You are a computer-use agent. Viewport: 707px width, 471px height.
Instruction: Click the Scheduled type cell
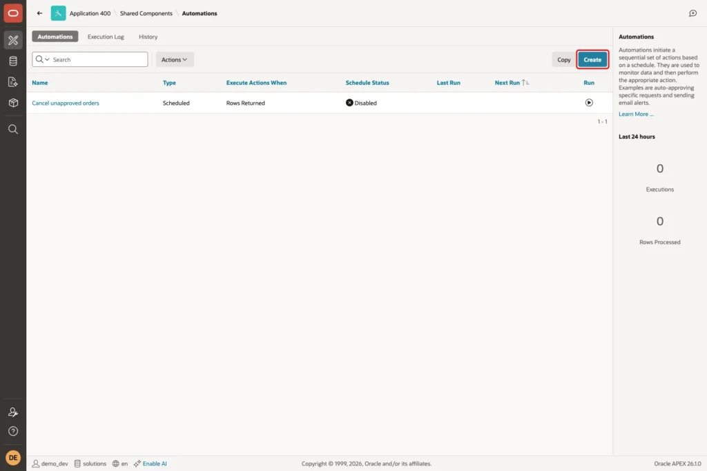coord(176,103)
